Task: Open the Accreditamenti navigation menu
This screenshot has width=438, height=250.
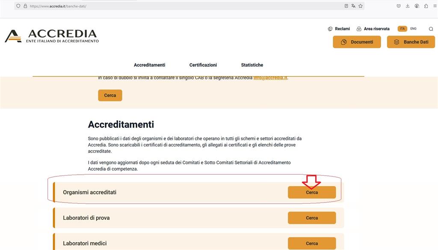Action: pyautogui.click(x=149, y=65)
